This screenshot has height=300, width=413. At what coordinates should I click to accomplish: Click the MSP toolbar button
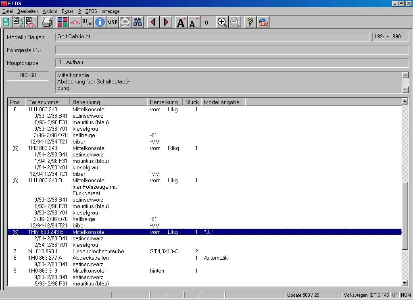(112, 22)
